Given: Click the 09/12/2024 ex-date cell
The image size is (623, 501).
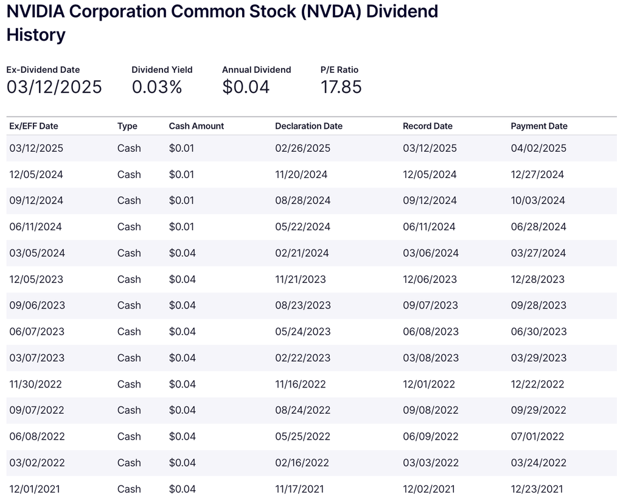Looking at the screenshot, I should 36,201.
